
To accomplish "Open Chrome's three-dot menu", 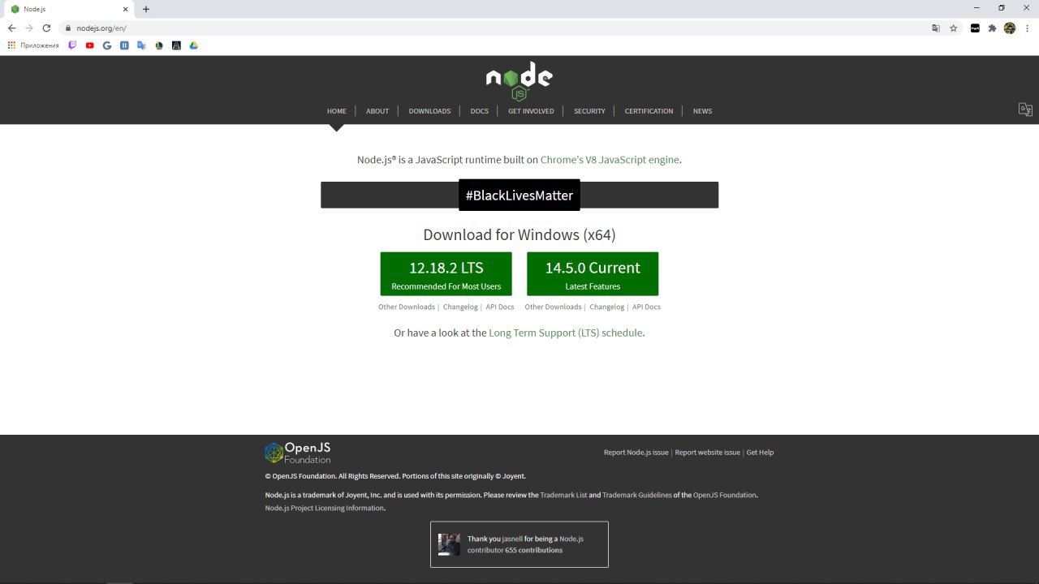I will (x=1027, y=28).
